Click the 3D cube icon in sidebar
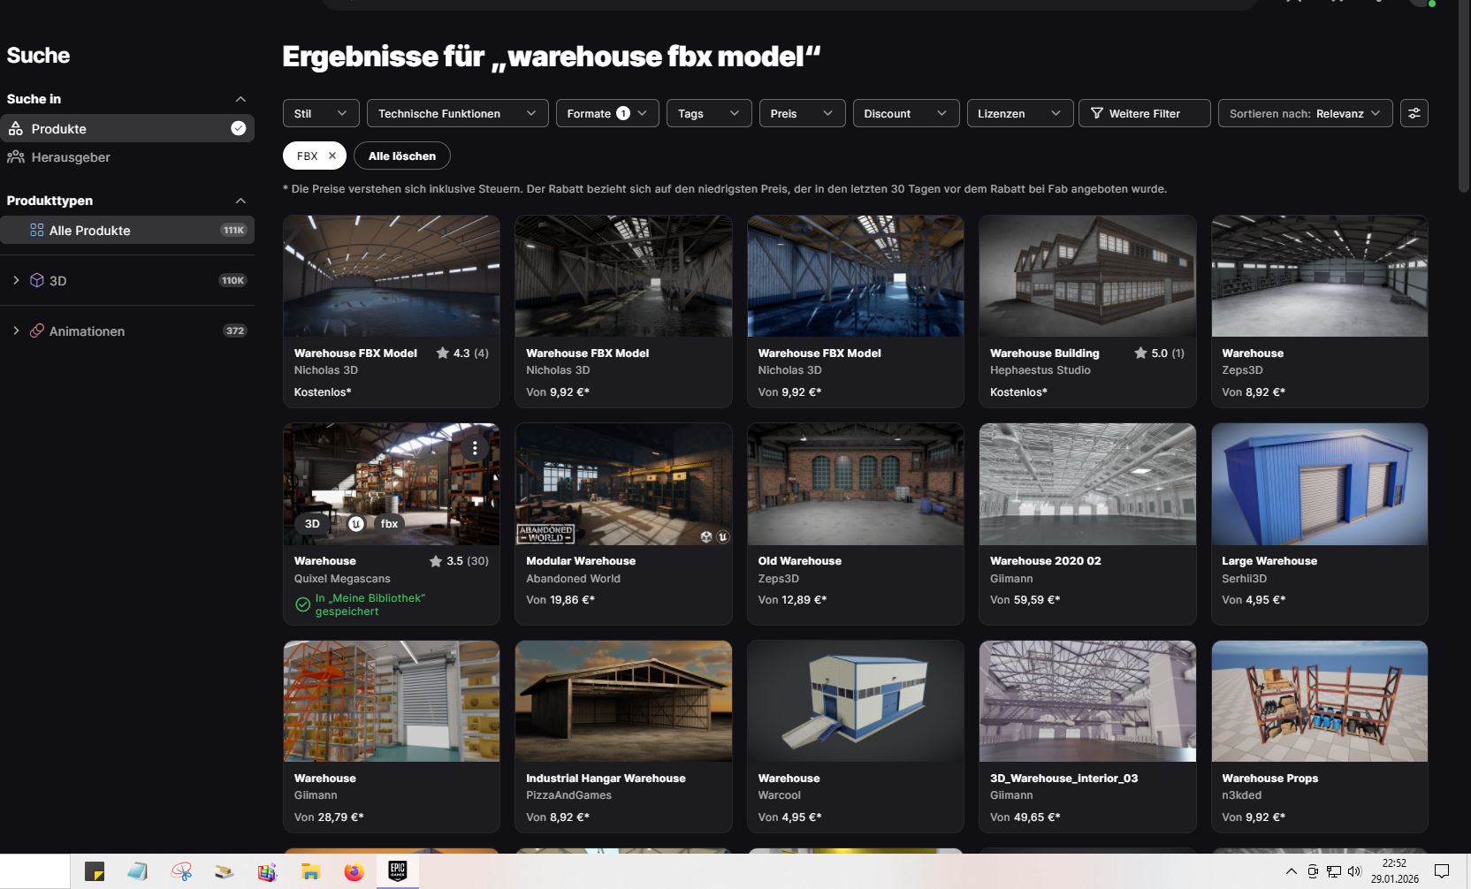Screen dimensions: 1471x889 (37, 281)
